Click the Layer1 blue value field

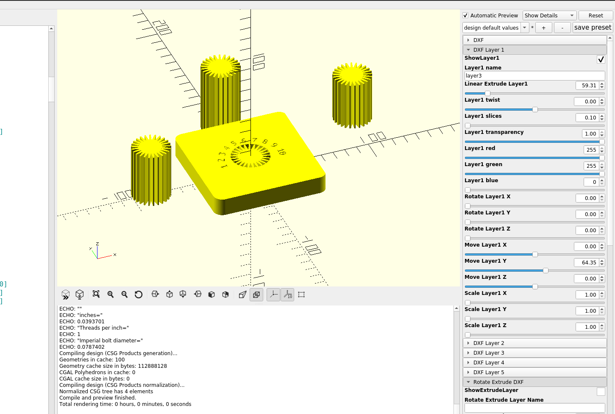(591, 182)
